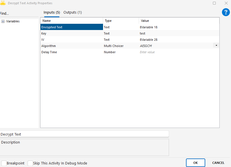Expand the Variables tree node
This screenshot has height=167, width=231.
pos(3,21)
